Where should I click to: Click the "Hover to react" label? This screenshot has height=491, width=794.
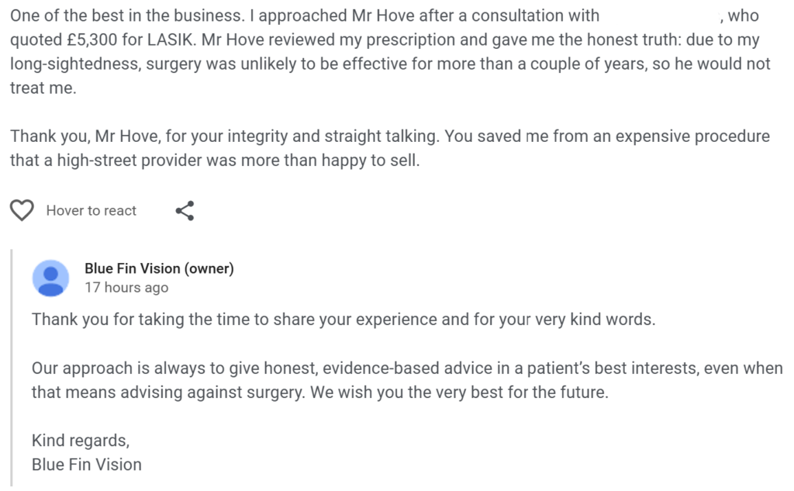[x=91, y=210]
